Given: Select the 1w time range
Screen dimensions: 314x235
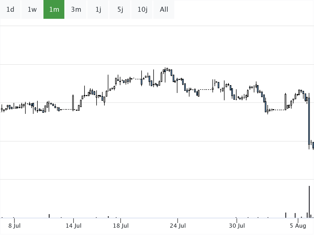Looking at the screenshot, I should [x=32, y=10].
